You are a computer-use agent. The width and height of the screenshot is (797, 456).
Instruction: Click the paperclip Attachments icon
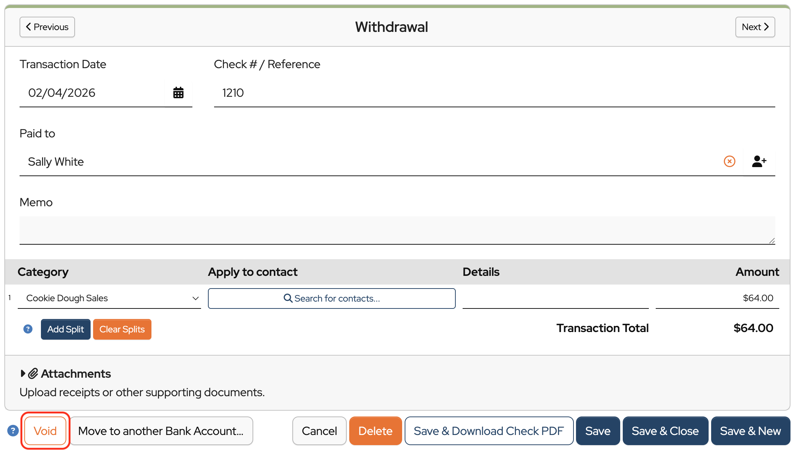coord(33,373)
